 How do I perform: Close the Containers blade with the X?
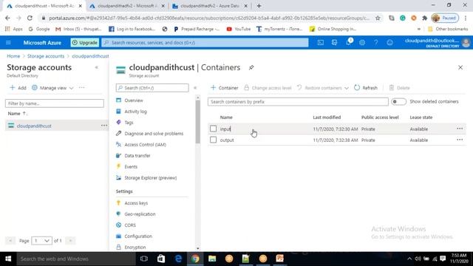pyautogui.click(x=460, y=67)
